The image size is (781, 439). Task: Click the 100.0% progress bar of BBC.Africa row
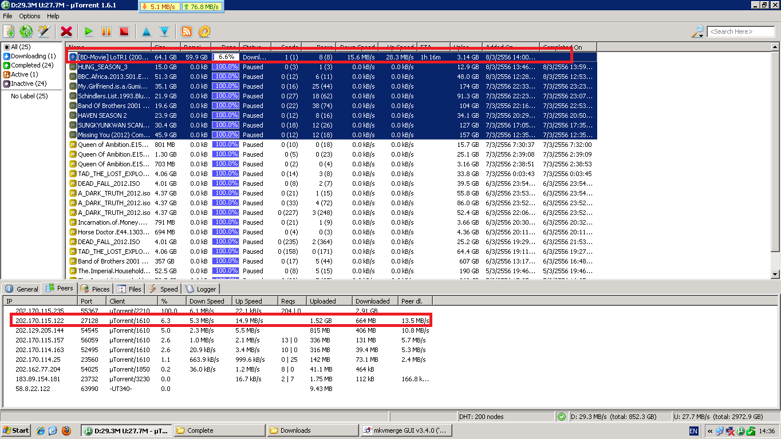[x=226, y=77]
